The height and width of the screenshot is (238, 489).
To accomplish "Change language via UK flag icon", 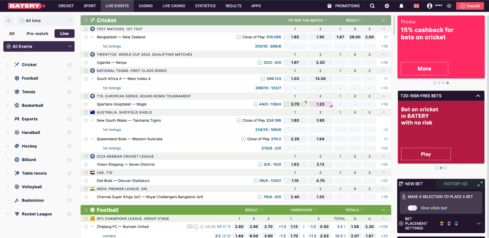I will click(416, 6).
